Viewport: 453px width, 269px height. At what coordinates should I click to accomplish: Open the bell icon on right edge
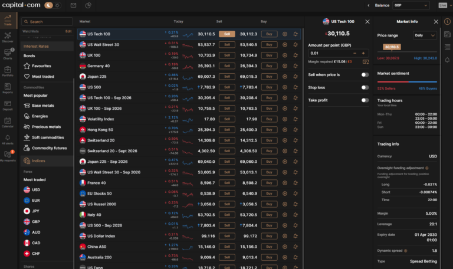click(x=447, y=60)
